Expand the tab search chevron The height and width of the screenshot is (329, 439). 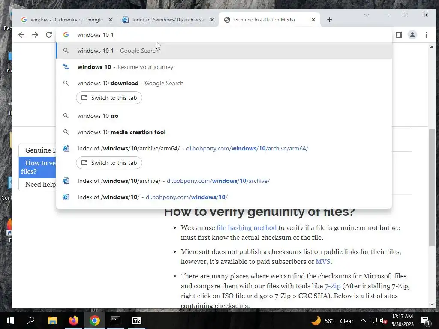pyautogui.click(x=366, y=15)
